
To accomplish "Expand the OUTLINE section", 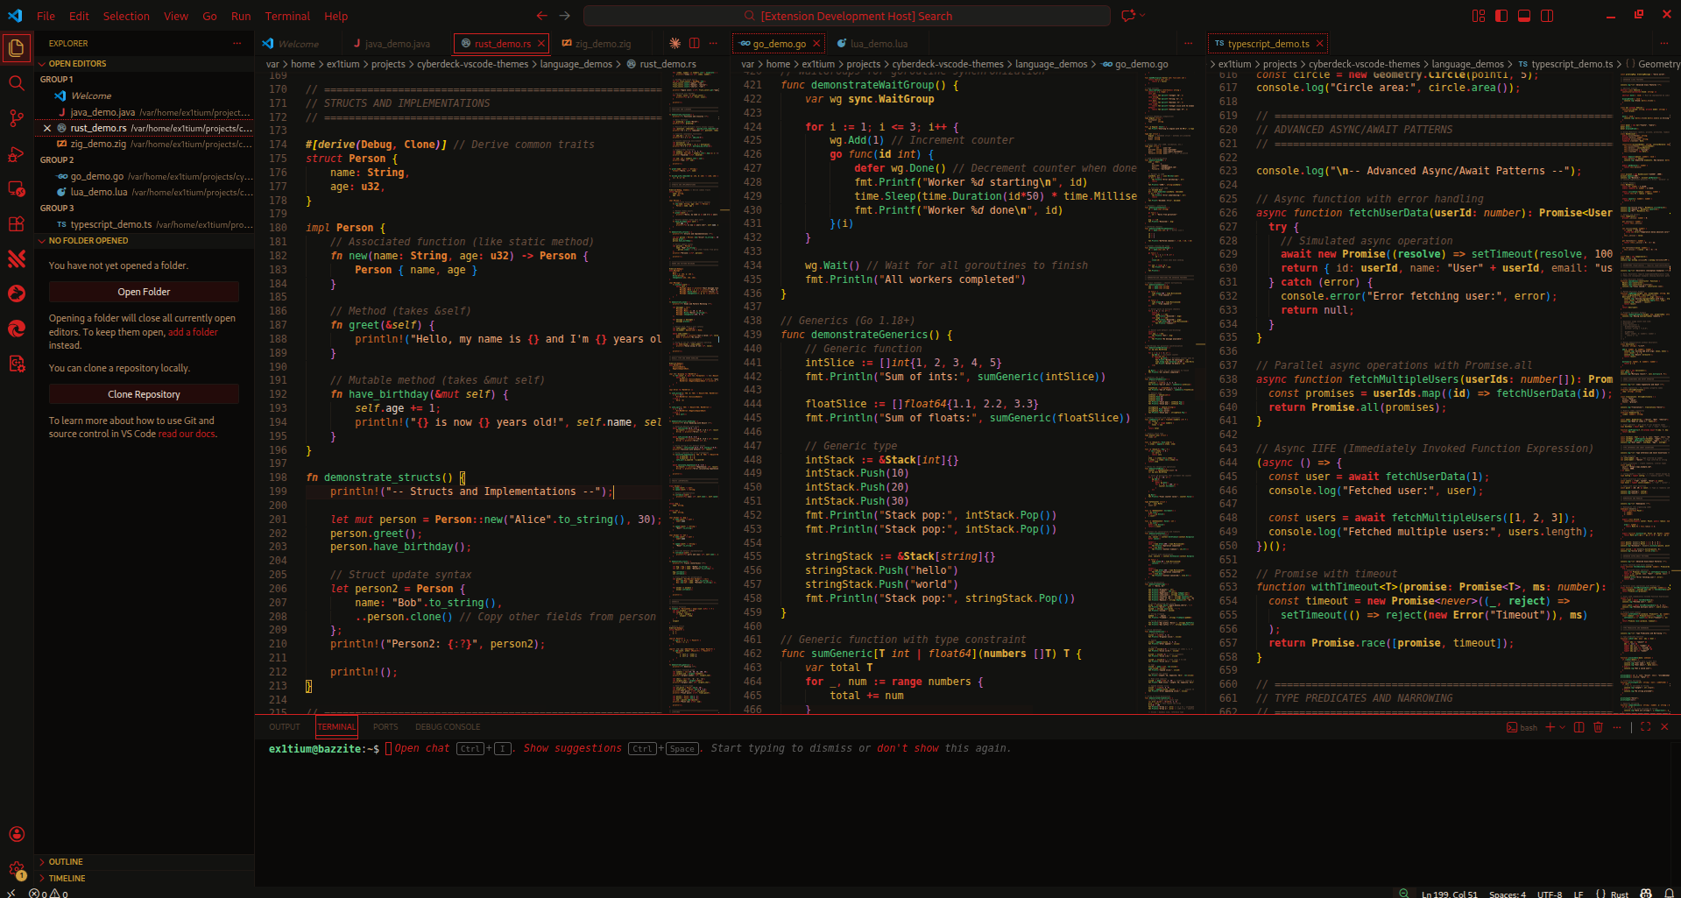I will coord(67,862).
